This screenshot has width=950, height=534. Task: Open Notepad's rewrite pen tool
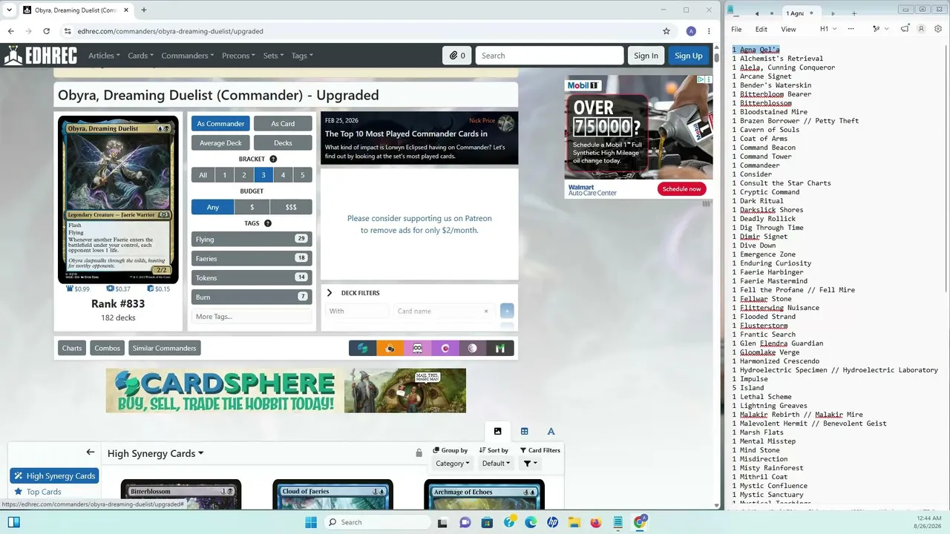[x=877, y=29]
